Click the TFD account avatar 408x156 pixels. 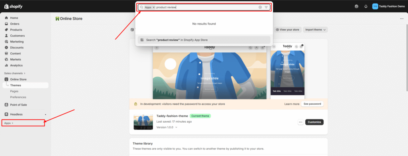pos(375,6)
